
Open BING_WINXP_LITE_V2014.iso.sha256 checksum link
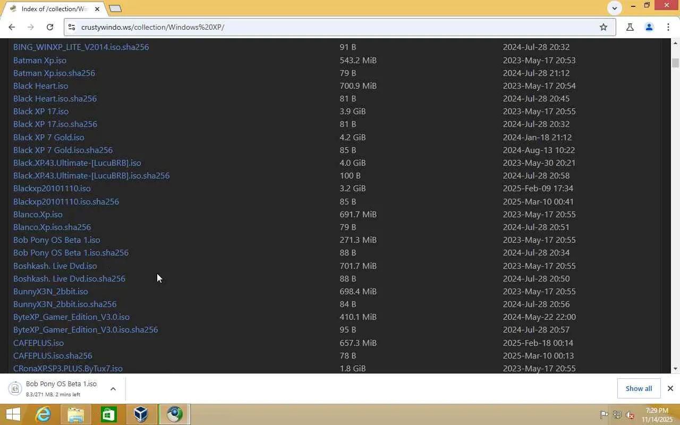[x=81, y=47]
